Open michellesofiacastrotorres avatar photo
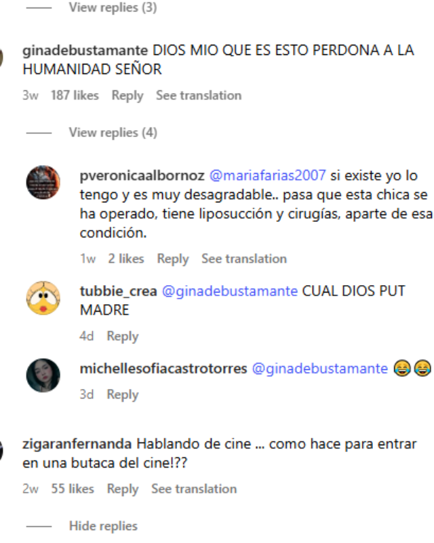 pyautogui.click(x=43, y=375)
